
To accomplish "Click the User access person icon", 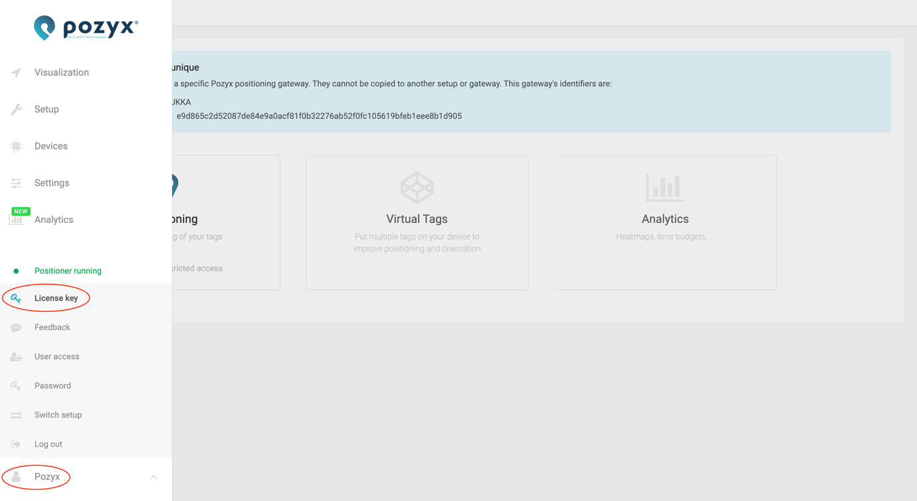I will pyautogui.click(x=16, y=357).
